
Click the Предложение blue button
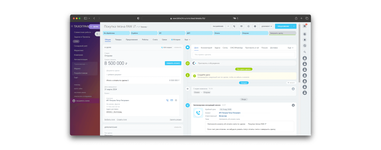[x=283, y=26]
